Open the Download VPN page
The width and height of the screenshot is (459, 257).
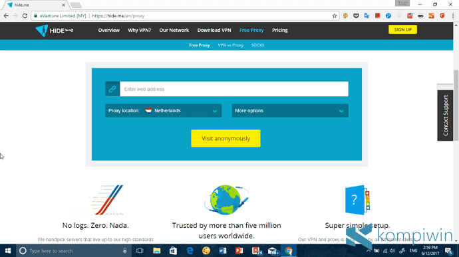point(214,30)
